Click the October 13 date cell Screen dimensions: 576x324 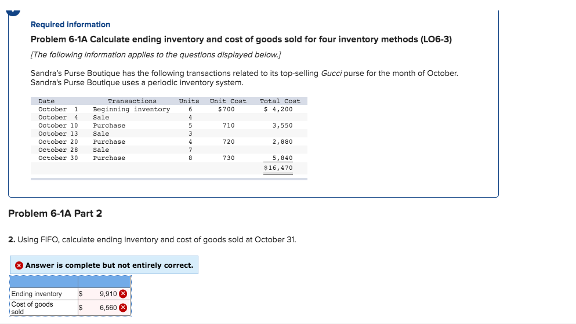(x=58, y=133)
